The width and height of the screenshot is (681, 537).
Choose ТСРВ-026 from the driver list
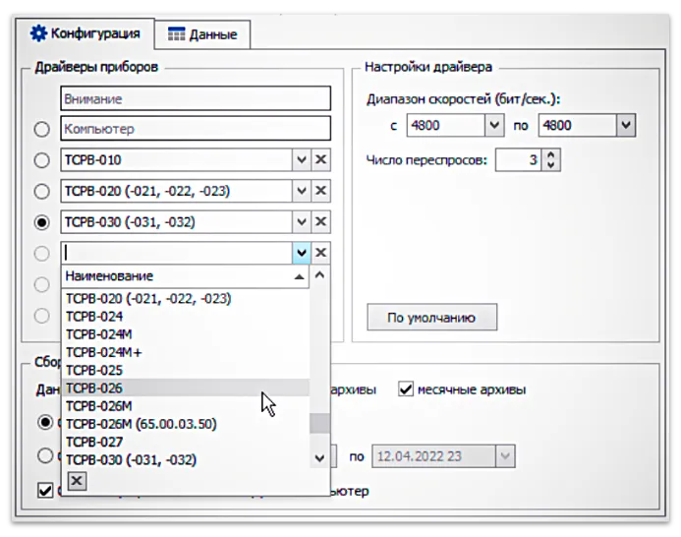click(94, 388)
